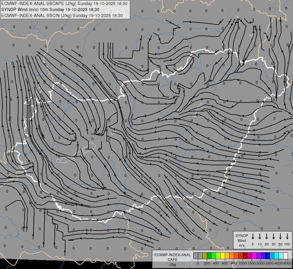293x269 pixels.
Task: Click the SYNOP Wind 10m title line
Action: click(x=50, y=10)
